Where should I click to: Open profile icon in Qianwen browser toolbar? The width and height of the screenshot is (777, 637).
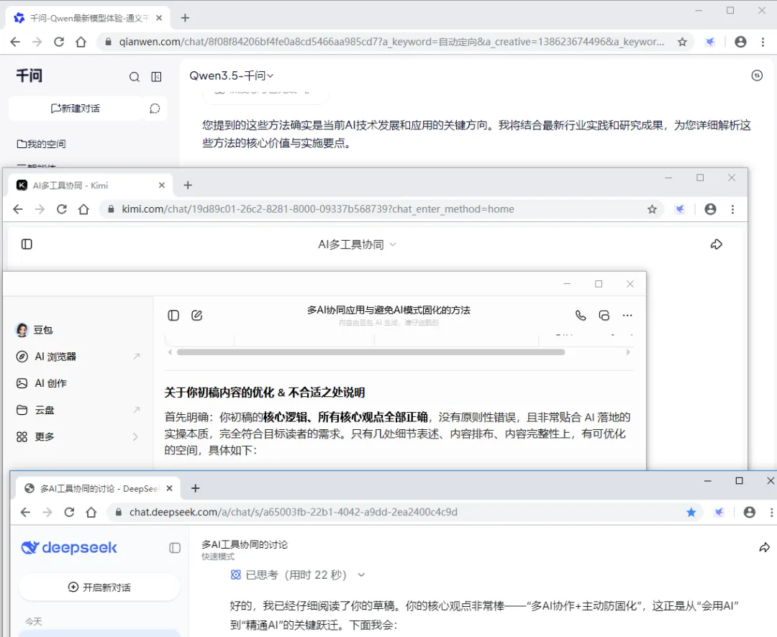[740, 42]
